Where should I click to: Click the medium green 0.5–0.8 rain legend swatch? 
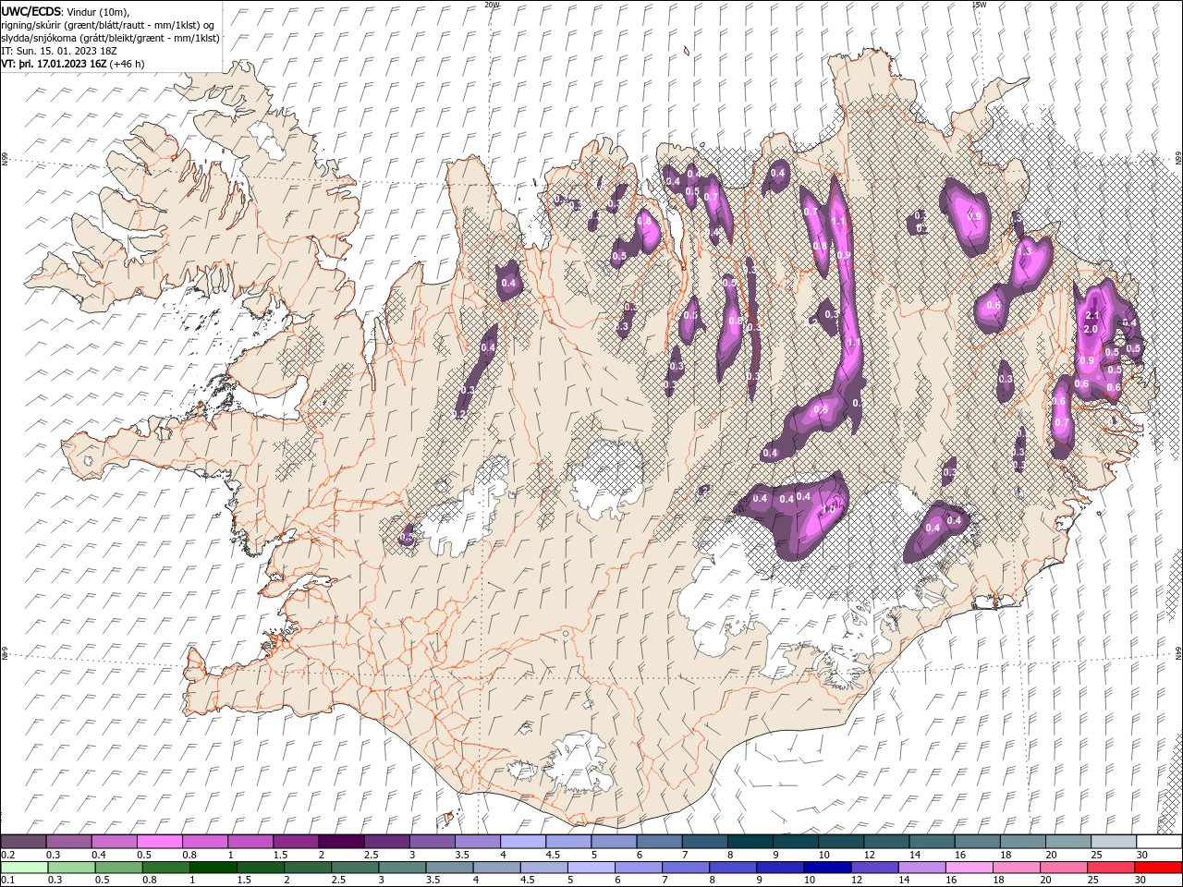(x=118, y=868)
